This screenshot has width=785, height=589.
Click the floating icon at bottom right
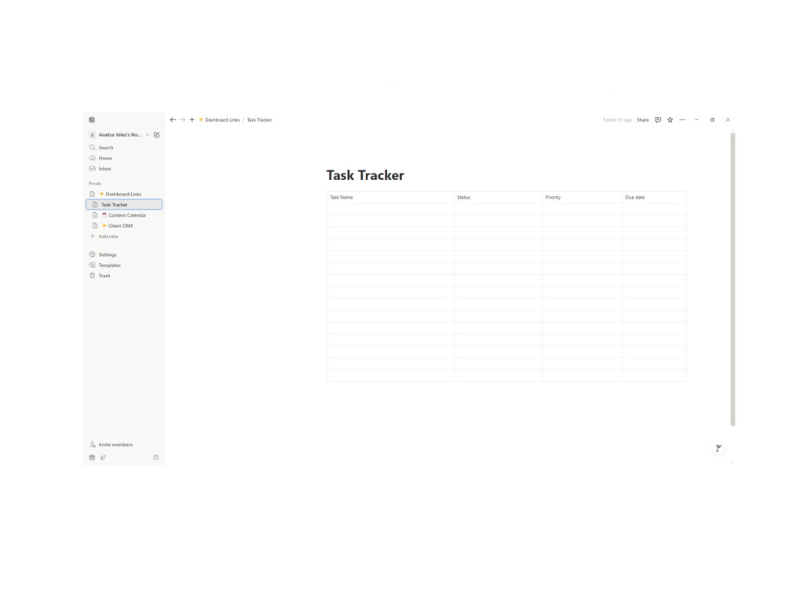[718, 448]
